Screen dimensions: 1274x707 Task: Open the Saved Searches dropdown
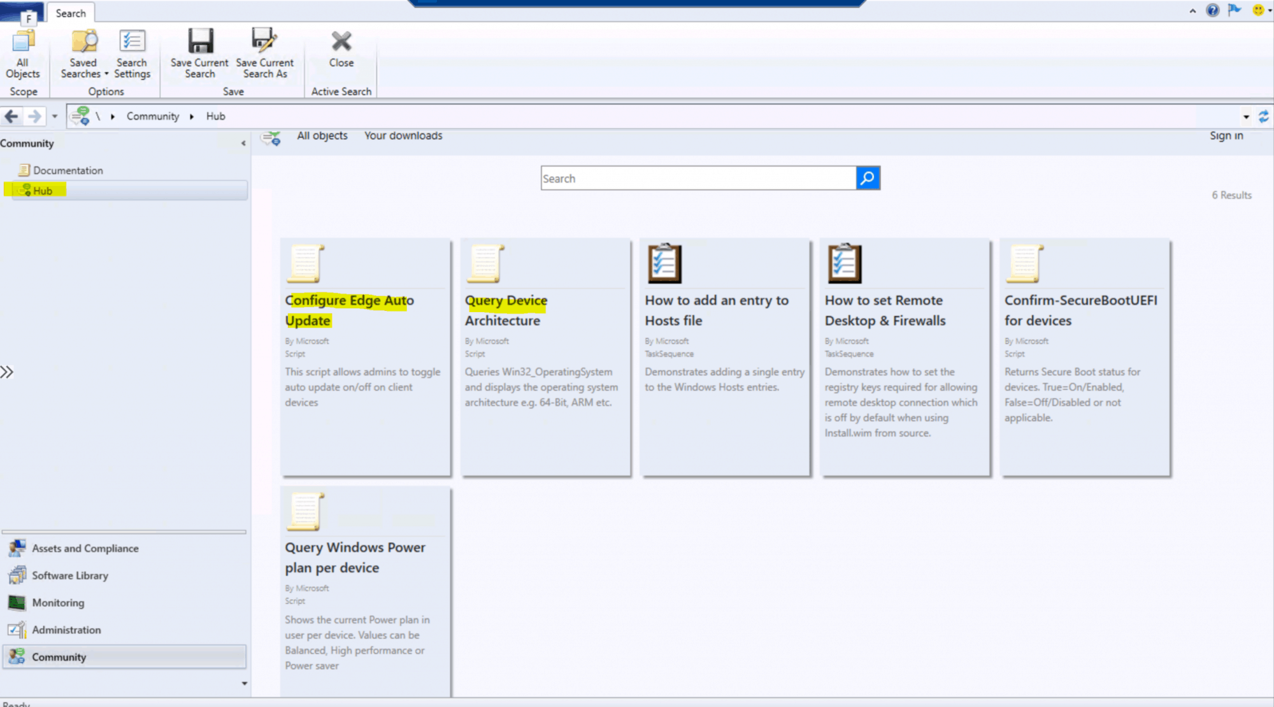pyautogui.click(x=84, y=54)
